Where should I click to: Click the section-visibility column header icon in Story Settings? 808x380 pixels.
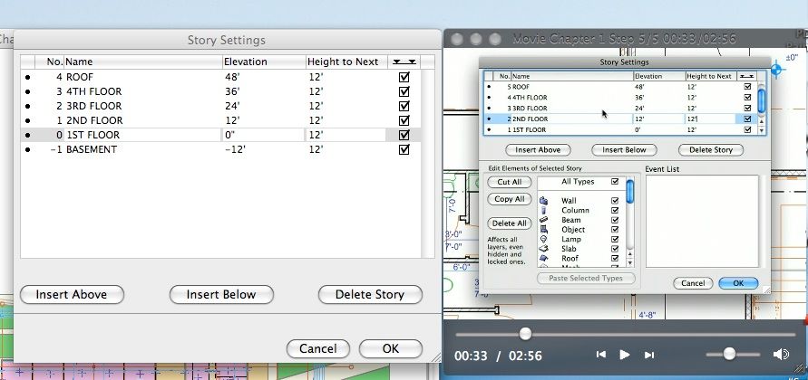404,62
